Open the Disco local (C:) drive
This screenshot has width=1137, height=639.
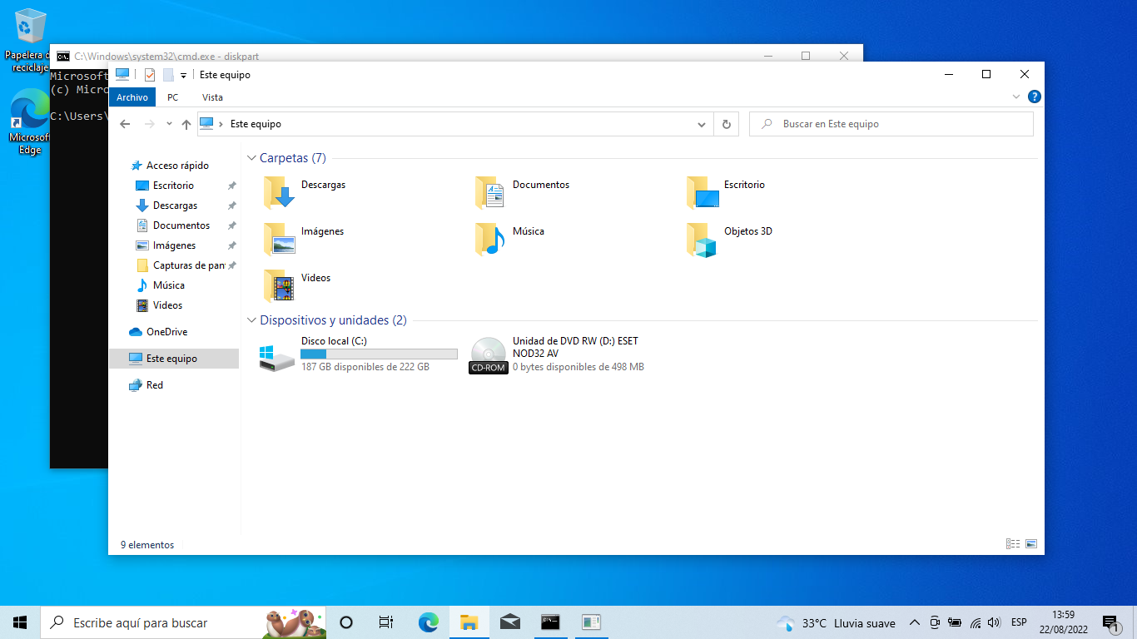click(x=277, y=355)
